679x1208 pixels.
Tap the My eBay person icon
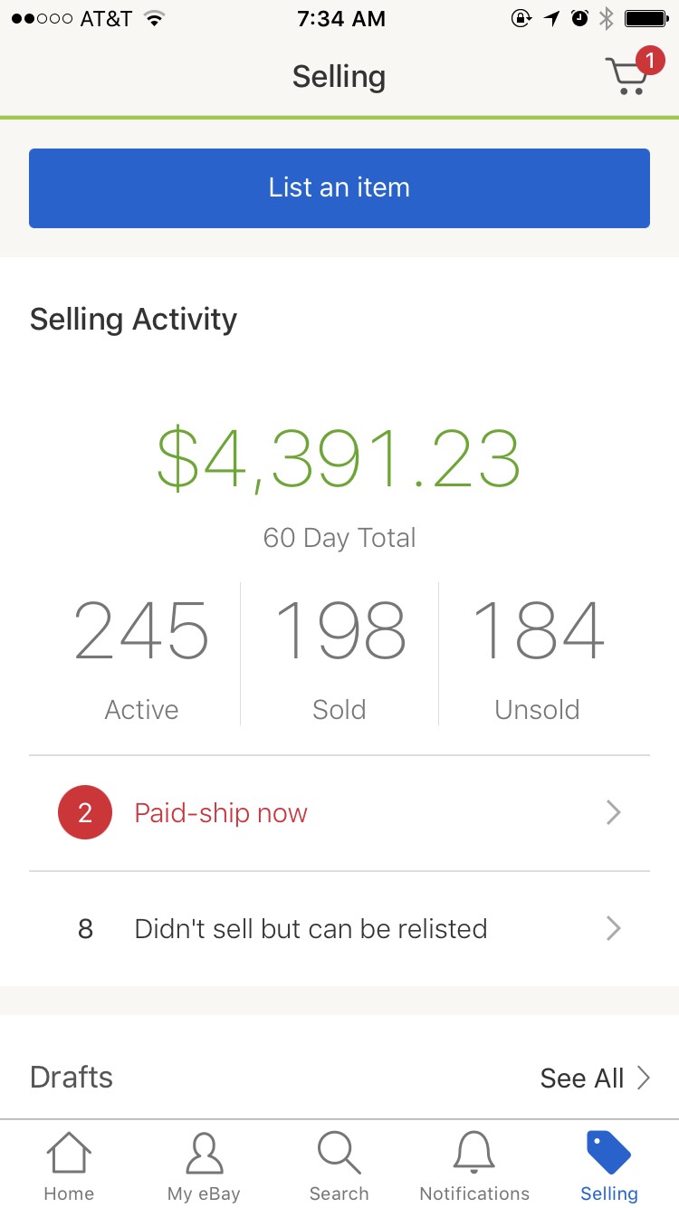click(x=204, y=1154)
